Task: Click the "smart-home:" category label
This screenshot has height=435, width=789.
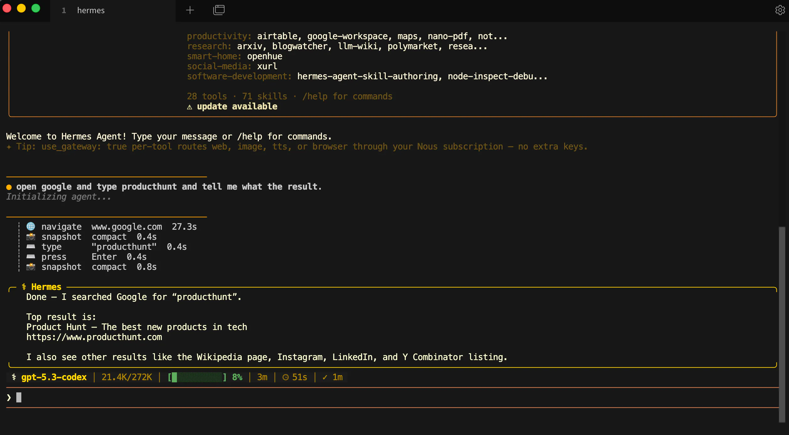Action: pyautogui.click(x=214, y=56)
